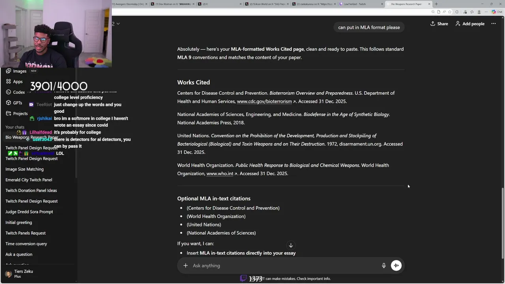Open the browser profile icon
This screenshot has width=505, height=284.
point(478,12)
